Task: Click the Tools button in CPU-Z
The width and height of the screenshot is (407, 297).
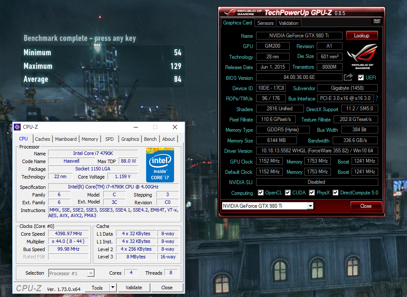Action: pyautogui.click(x=97, y=288)
